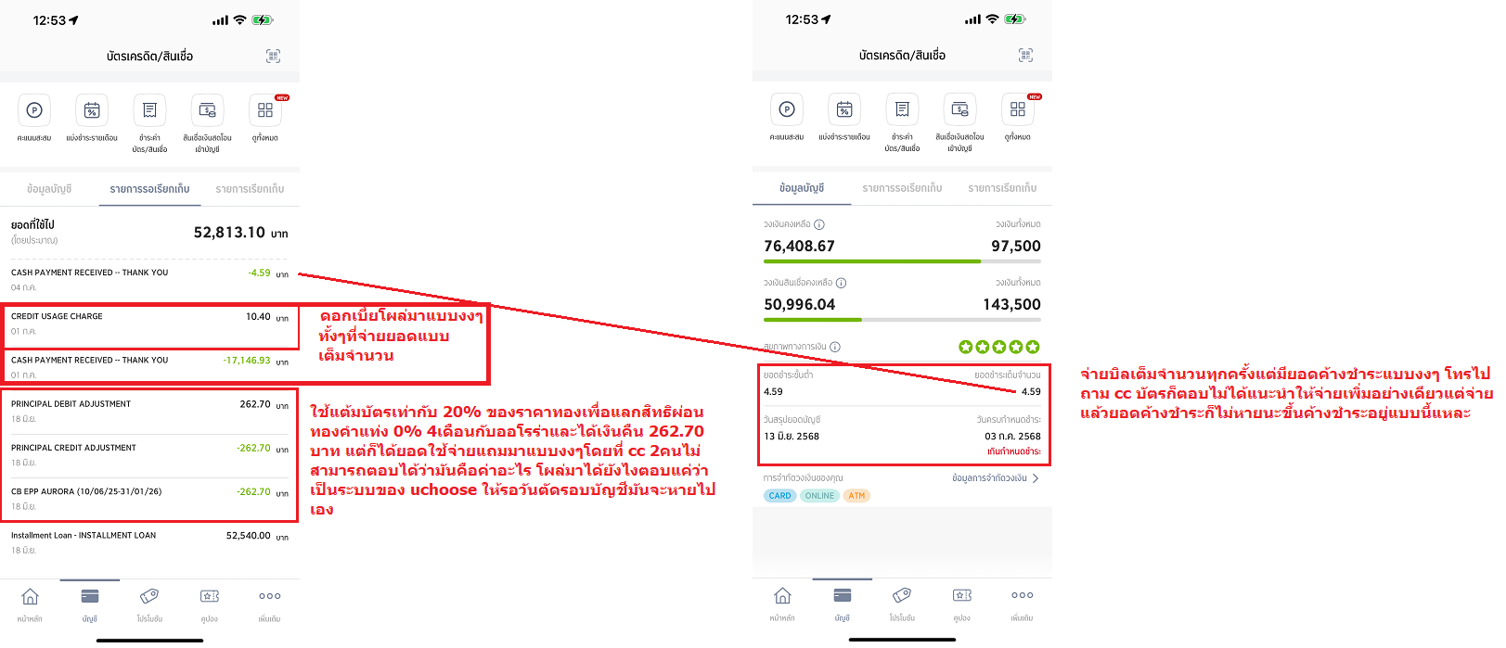This screenshot has width=1506, height=648.
Task: Select Installment Loan 52,540.00 row
Action: pyautogui.click(x=149, y=542)
